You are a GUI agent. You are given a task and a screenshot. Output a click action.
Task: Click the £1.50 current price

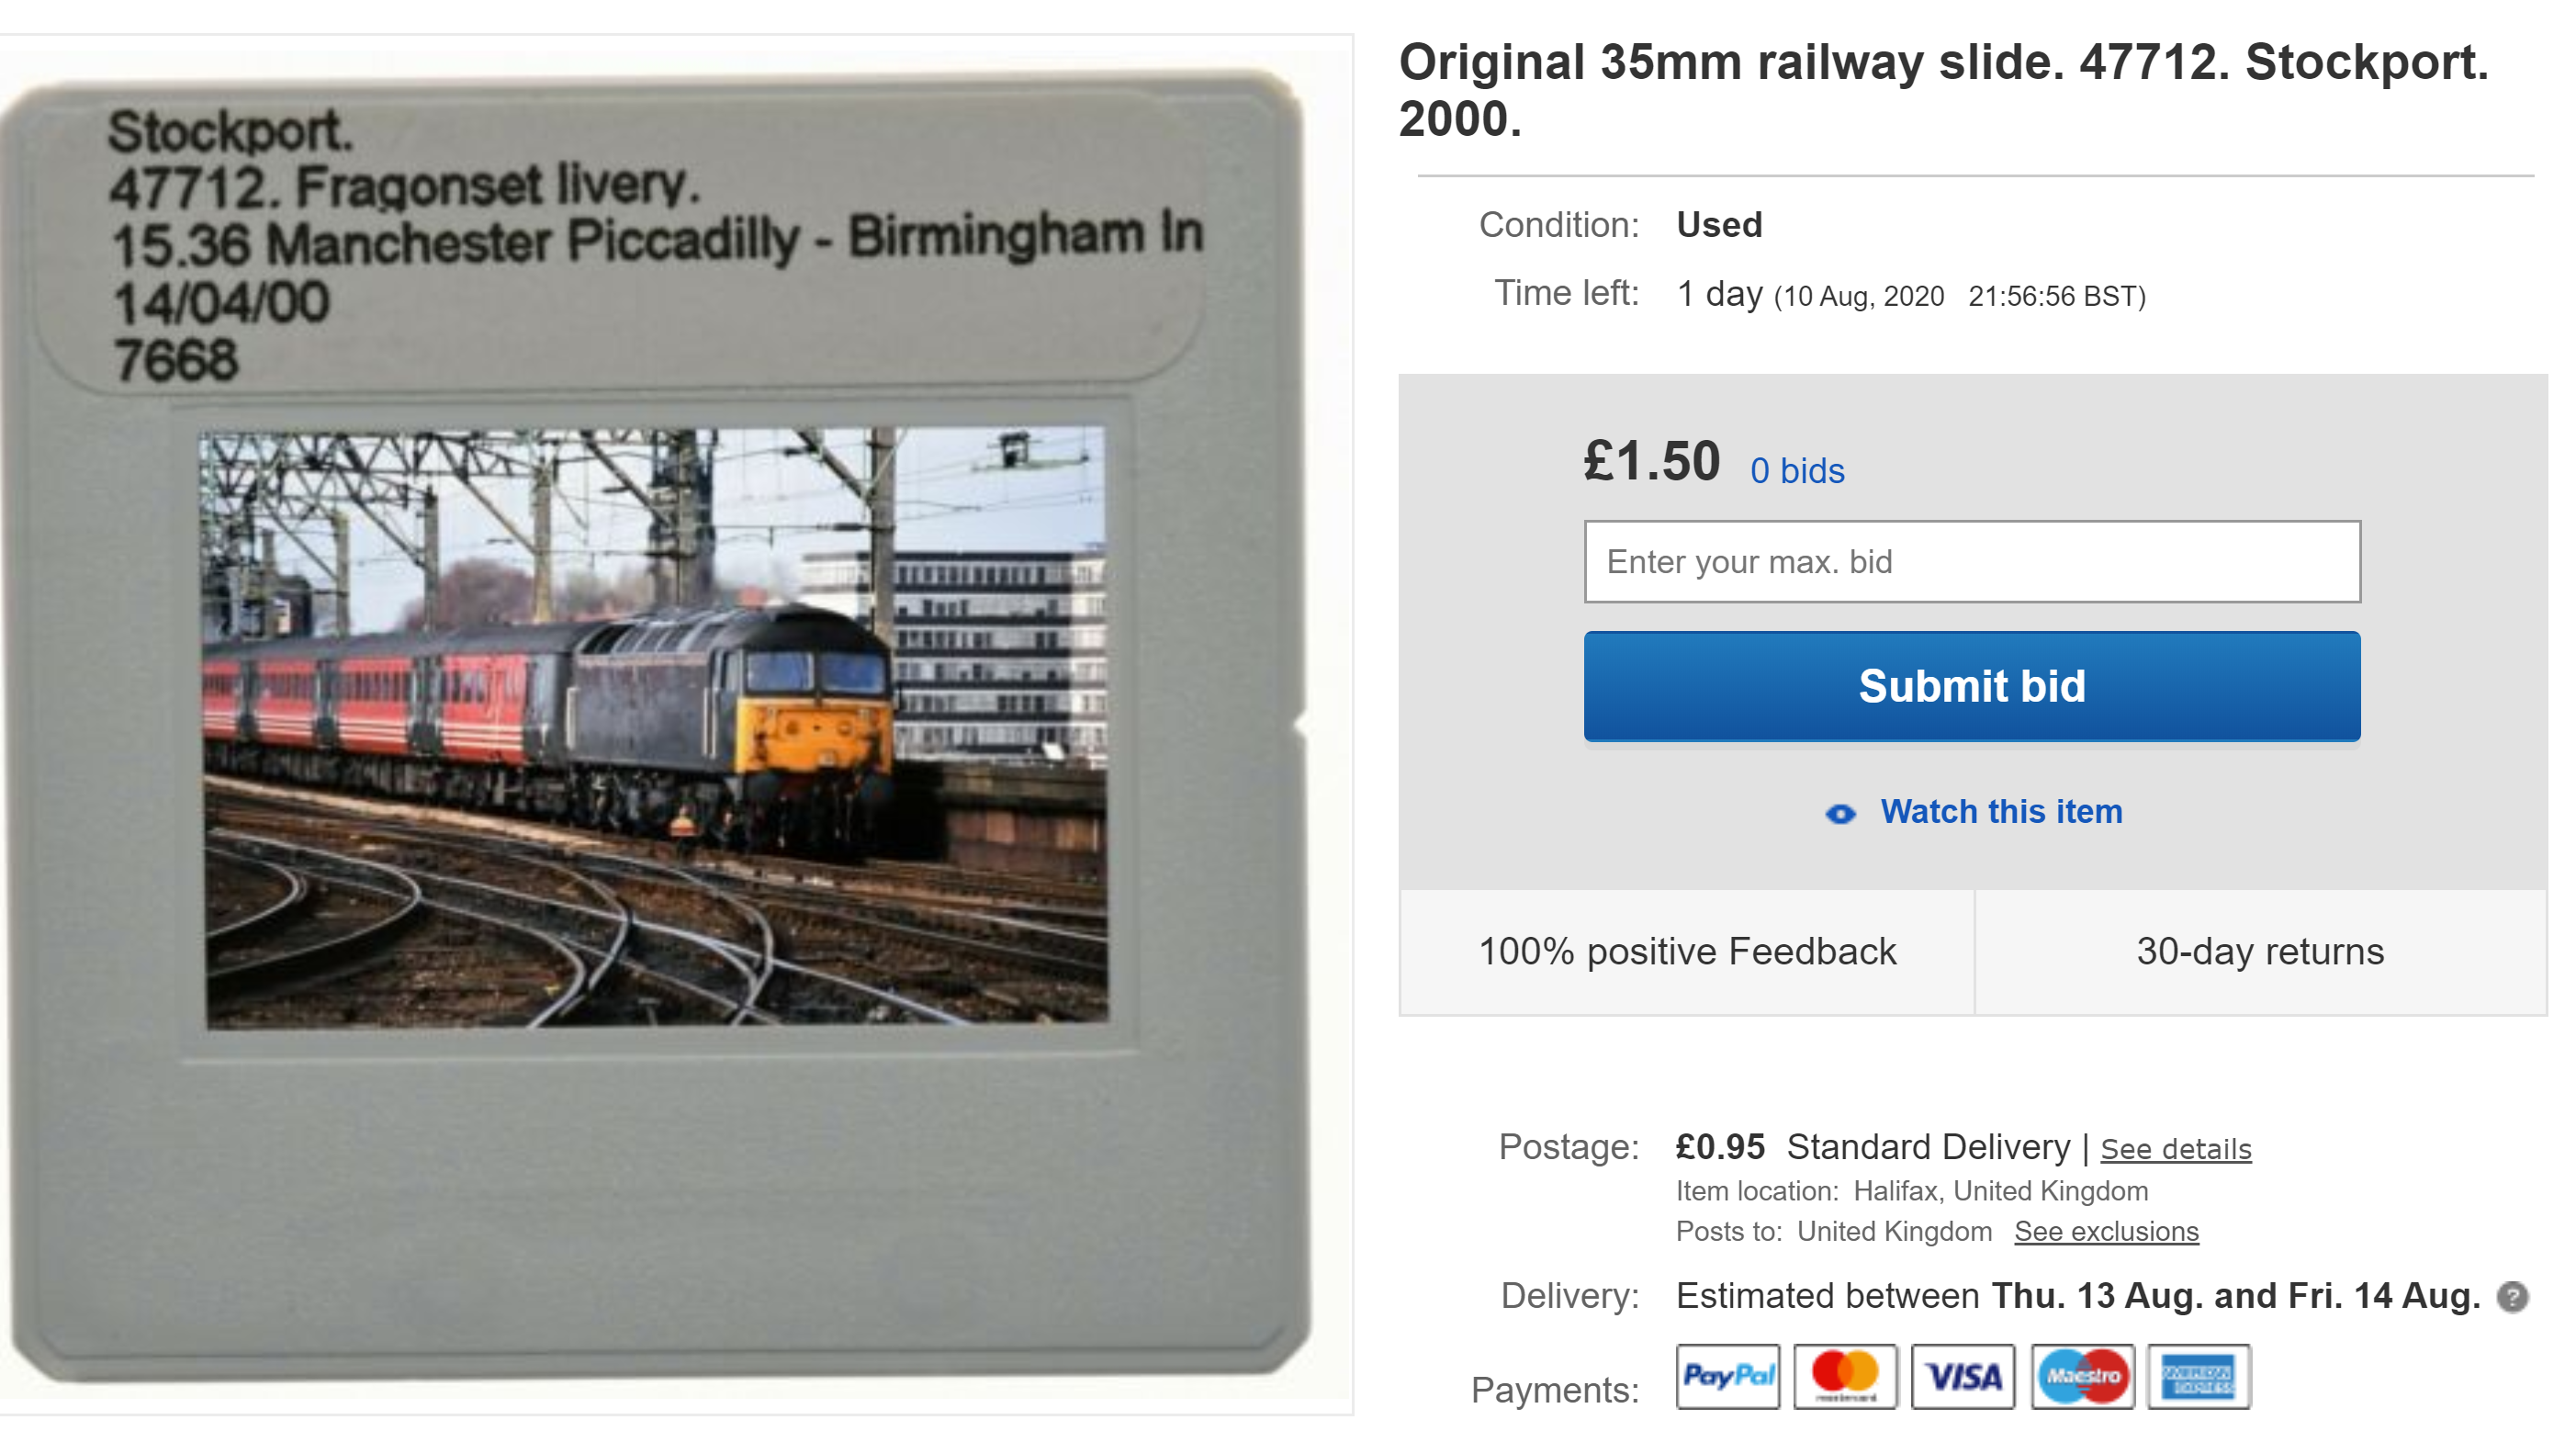click(x=1652, y=462)
